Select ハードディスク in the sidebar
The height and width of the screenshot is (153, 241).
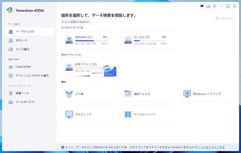29,31
